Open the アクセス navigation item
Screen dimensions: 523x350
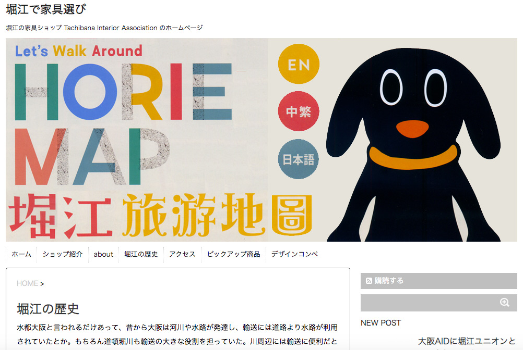tap(182, 254)
